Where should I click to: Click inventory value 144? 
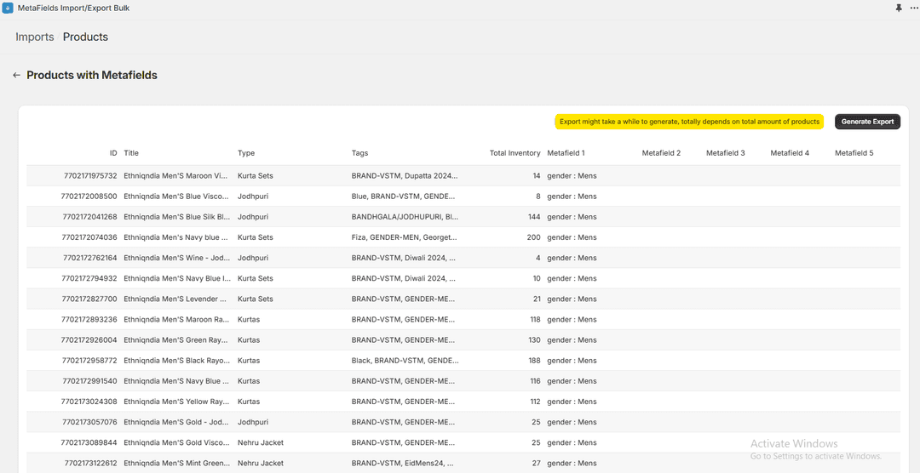click(x=534, y=217)
